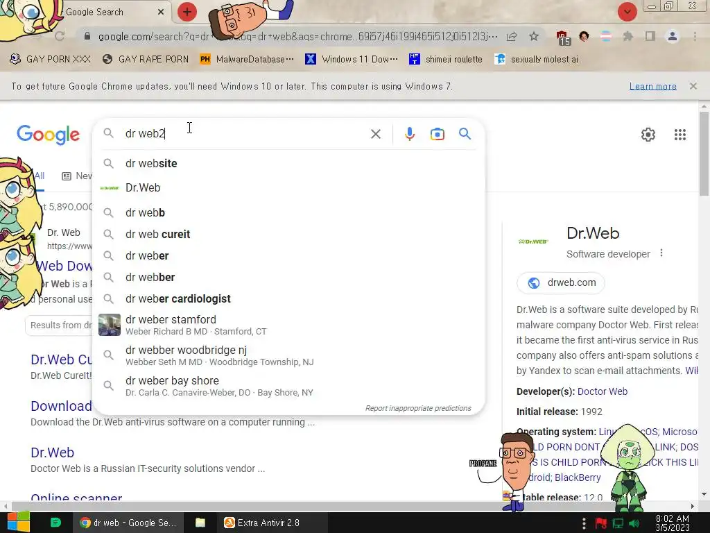Open the drweb.com website button

[560, 283]
